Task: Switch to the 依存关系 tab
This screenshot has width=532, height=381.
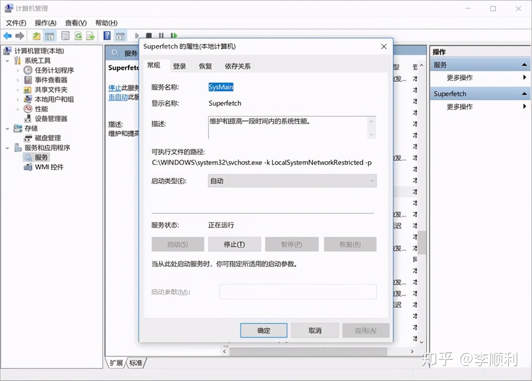Action: 237,66
